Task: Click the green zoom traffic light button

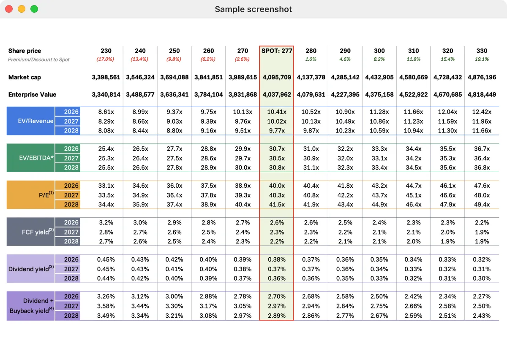Action: point(34,8)
